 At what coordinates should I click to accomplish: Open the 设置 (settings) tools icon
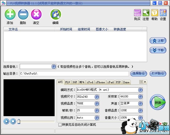pyautogui.click(x=163, y=13)
